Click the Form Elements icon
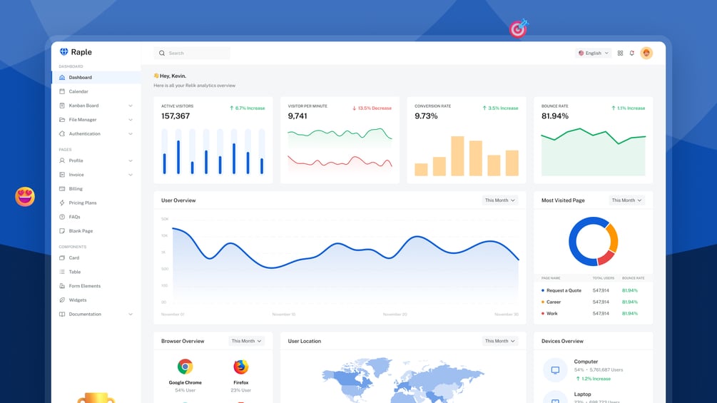 (x=62, y=286)
